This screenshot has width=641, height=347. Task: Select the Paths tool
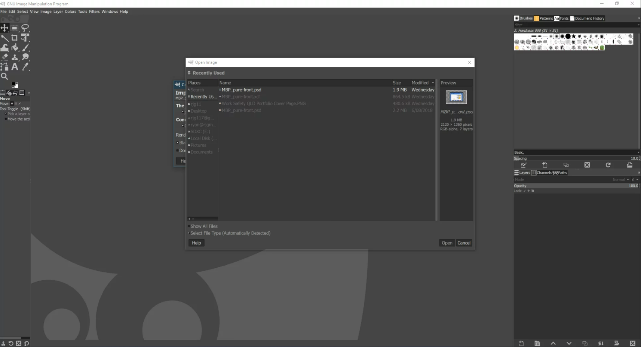tap(4, 67)
